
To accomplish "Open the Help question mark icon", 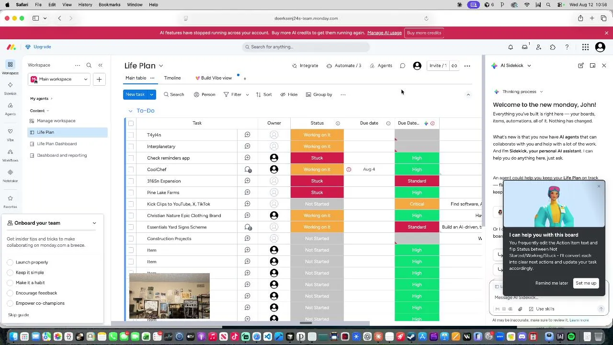I will [567, 47].
